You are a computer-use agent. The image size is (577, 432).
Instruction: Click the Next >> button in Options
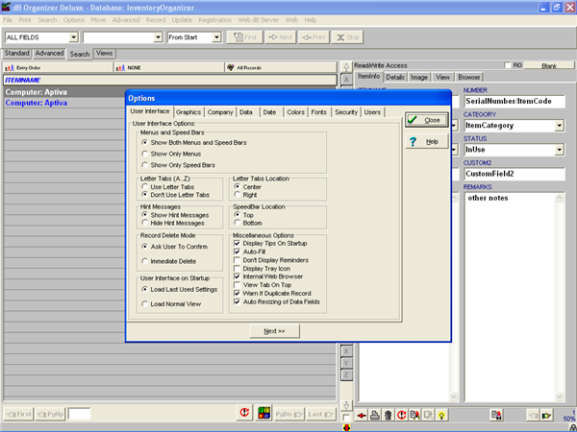pyautogui.click(x=274, y=331)
